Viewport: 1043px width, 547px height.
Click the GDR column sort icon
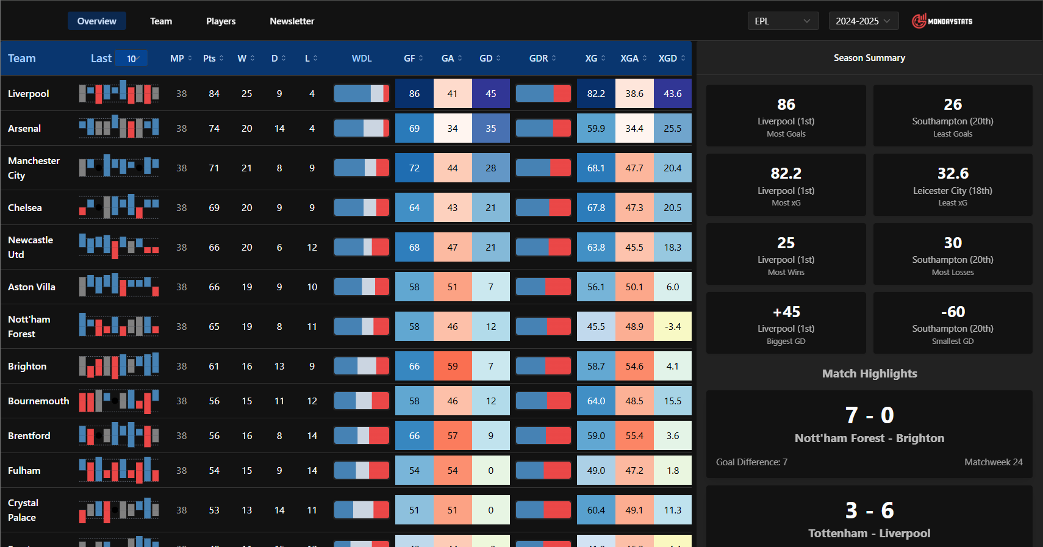(554, 59)
